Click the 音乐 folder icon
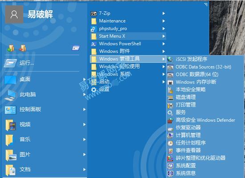Viewport: 245px width, 178px height. point(9,140)
